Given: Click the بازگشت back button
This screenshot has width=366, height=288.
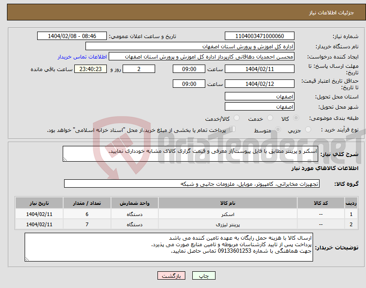Looking at the screenshot, I should click(171, 275).
